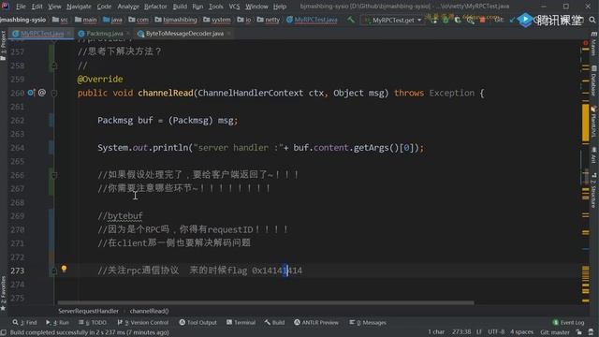Click java folder in breadcrumb
The height and width of the screenshot is (337, 599).
coord(112,20)
